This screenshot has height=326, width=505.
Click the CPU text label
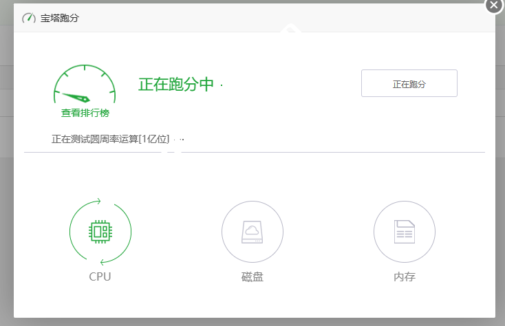click(x=100, y=277)
